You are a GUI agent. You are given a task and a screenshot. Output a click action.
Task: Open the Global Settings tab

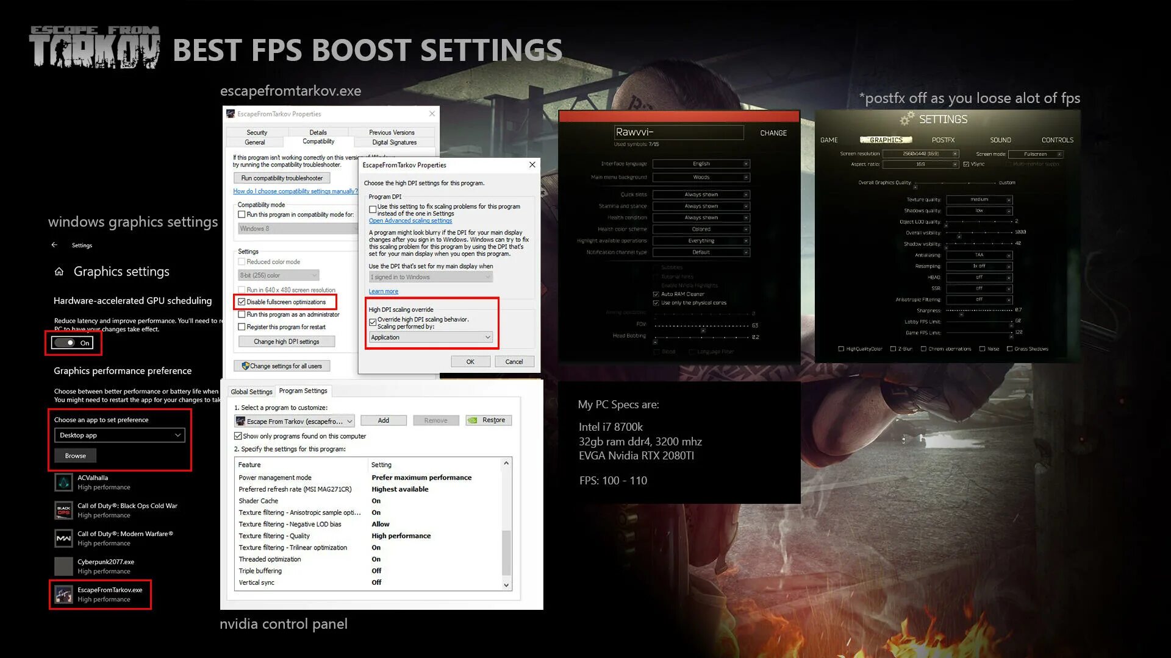pyautogui.click(x=251, y=392)
